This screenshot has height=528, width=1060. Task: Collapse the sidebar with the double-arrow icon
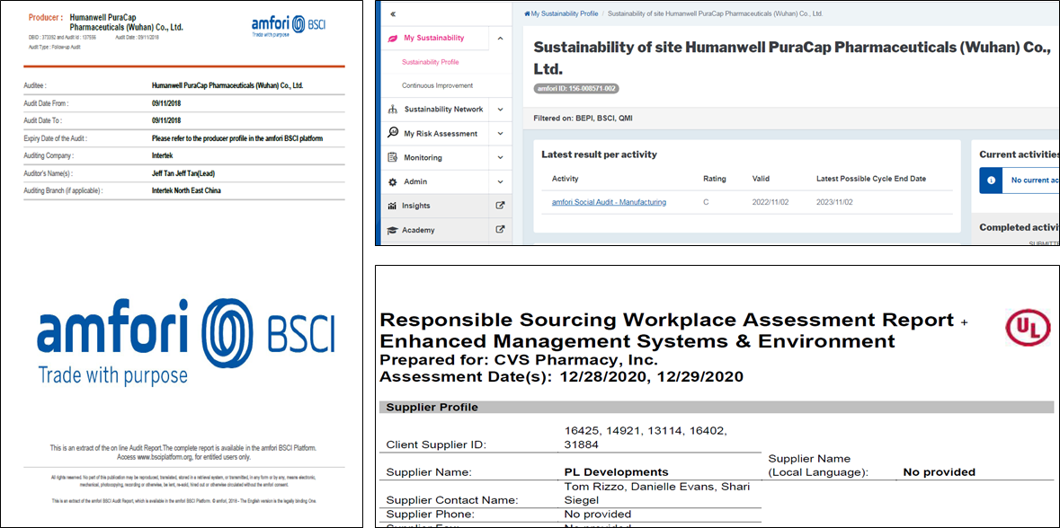coord(394,14)
